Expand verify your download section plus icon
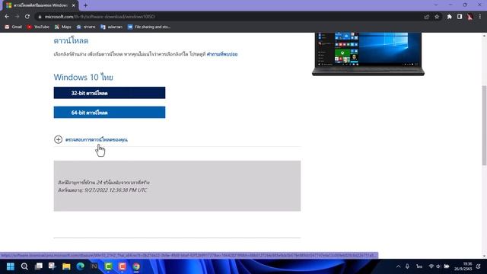Screen dimensions: 487x274 [x=58, y=139]
